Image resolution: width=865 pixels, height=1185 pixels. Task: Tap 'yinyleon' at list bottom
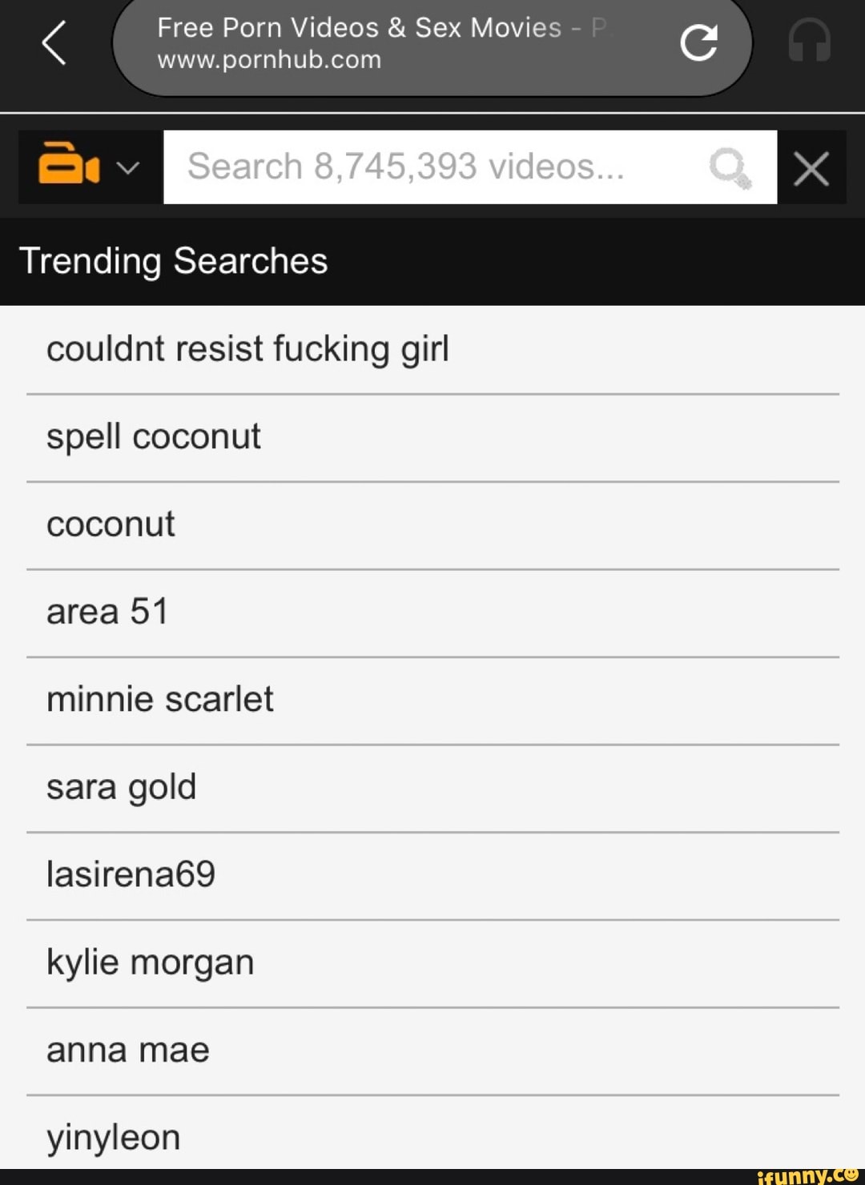[114, 1137]
